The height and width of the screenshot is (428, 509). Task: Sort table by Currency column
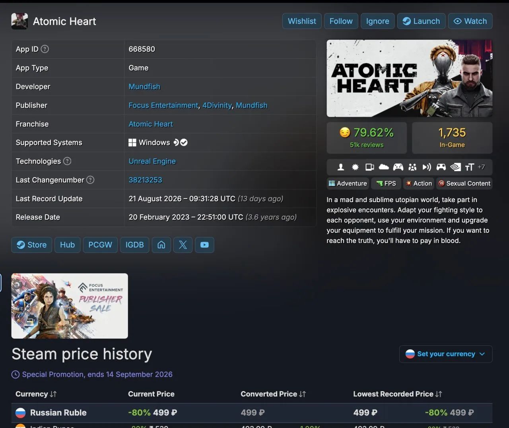click(x=36, y=394)
